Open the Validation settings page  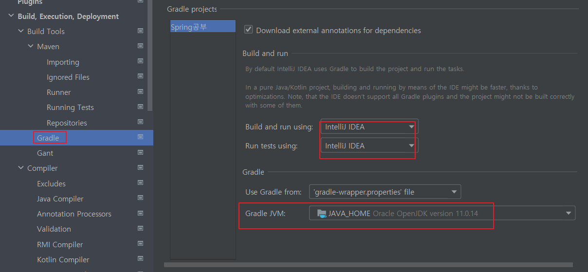pos(54,229)
